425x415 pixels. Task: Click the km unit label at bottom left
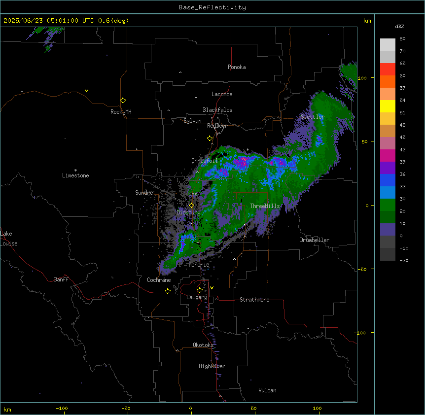click(7, 409)
